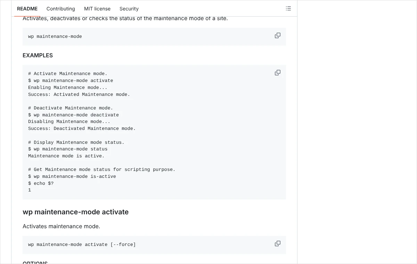
Task: Click 'Disabling Maintenance mode...' output line
Action: [69, 122]
